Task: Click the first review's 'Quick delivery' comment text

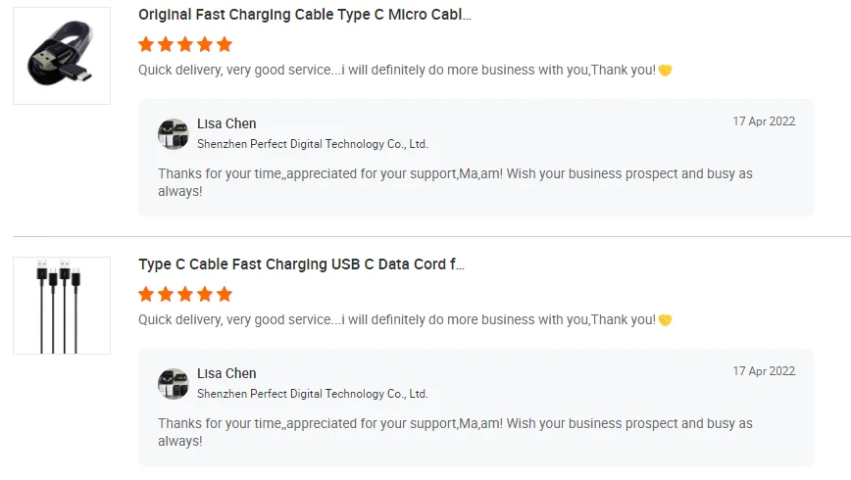Action: point(396,71)
